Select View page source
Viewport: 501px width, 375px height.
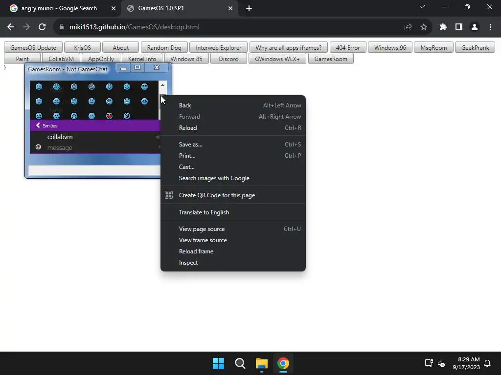[233, 229]
